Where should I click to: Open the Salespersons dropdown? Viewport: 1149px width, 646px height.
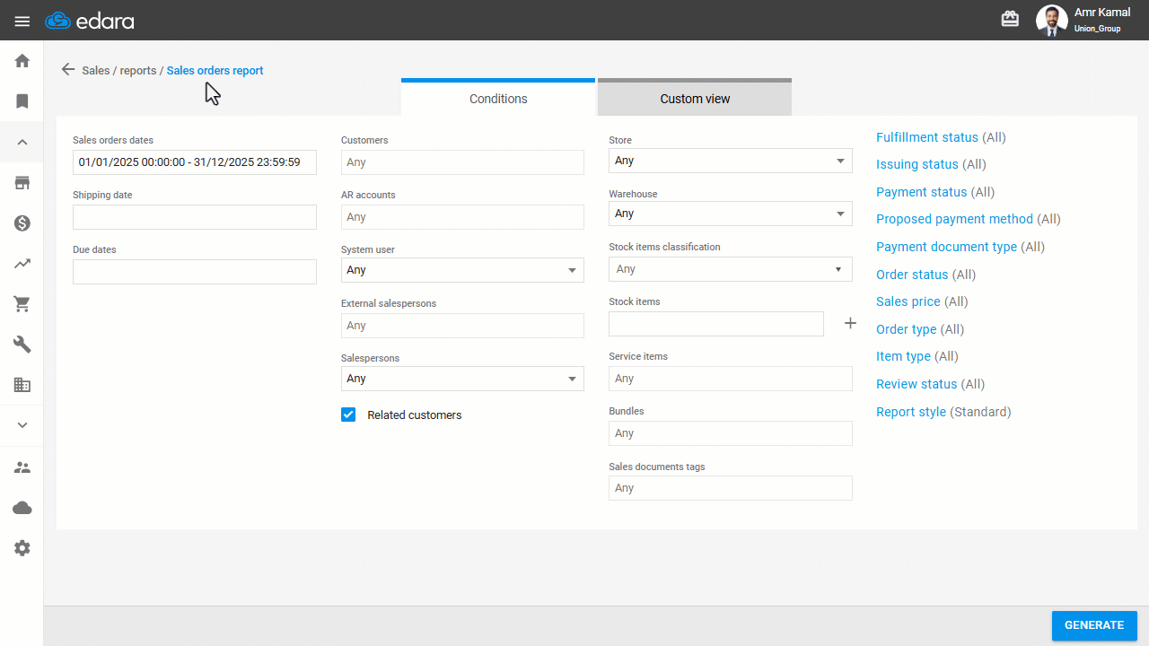tap(462, 379)
